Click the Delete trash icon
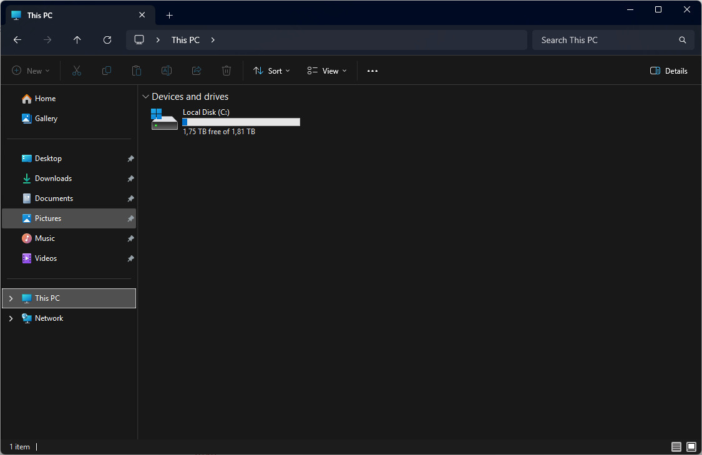This screenshot has width=702, height=455. [x=227, y=71]
